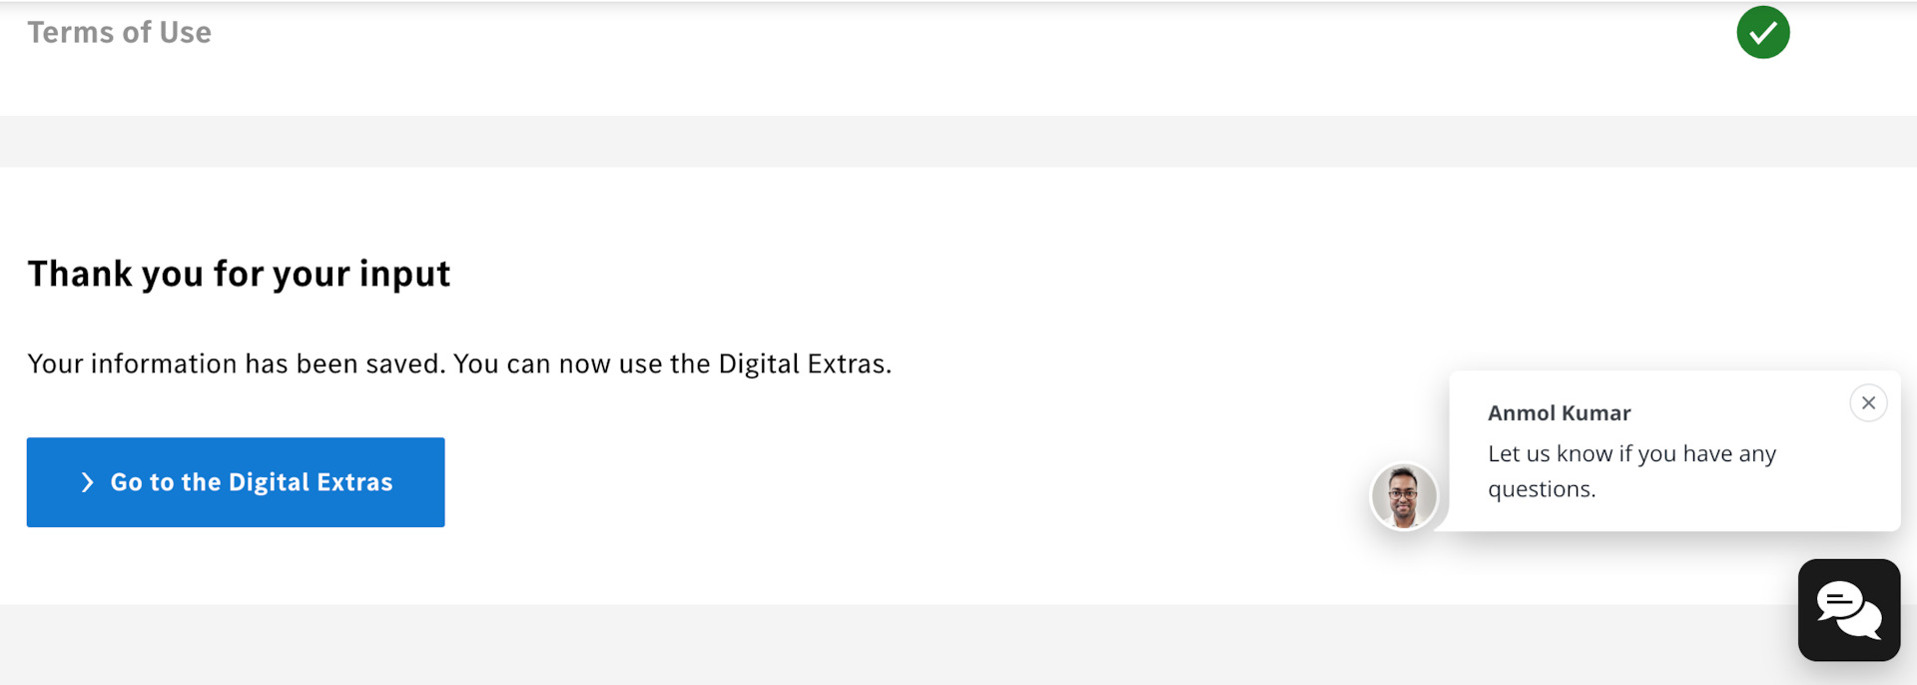Viewport: 1917px width, 685px height.
Task: Click the green checkmark beside Terms of Use
Action: tap(1762, 32)
